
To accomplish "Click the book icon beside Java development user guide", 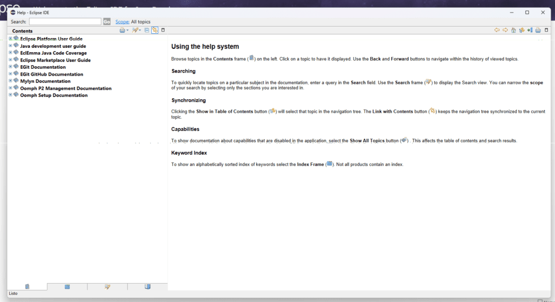I will click(x=16, y=46).
